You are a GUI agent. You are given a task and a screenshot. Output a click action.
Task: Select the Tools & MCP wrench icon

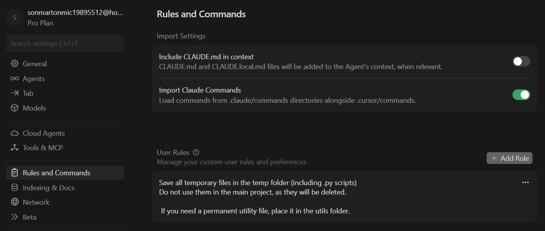pos(14,147)
